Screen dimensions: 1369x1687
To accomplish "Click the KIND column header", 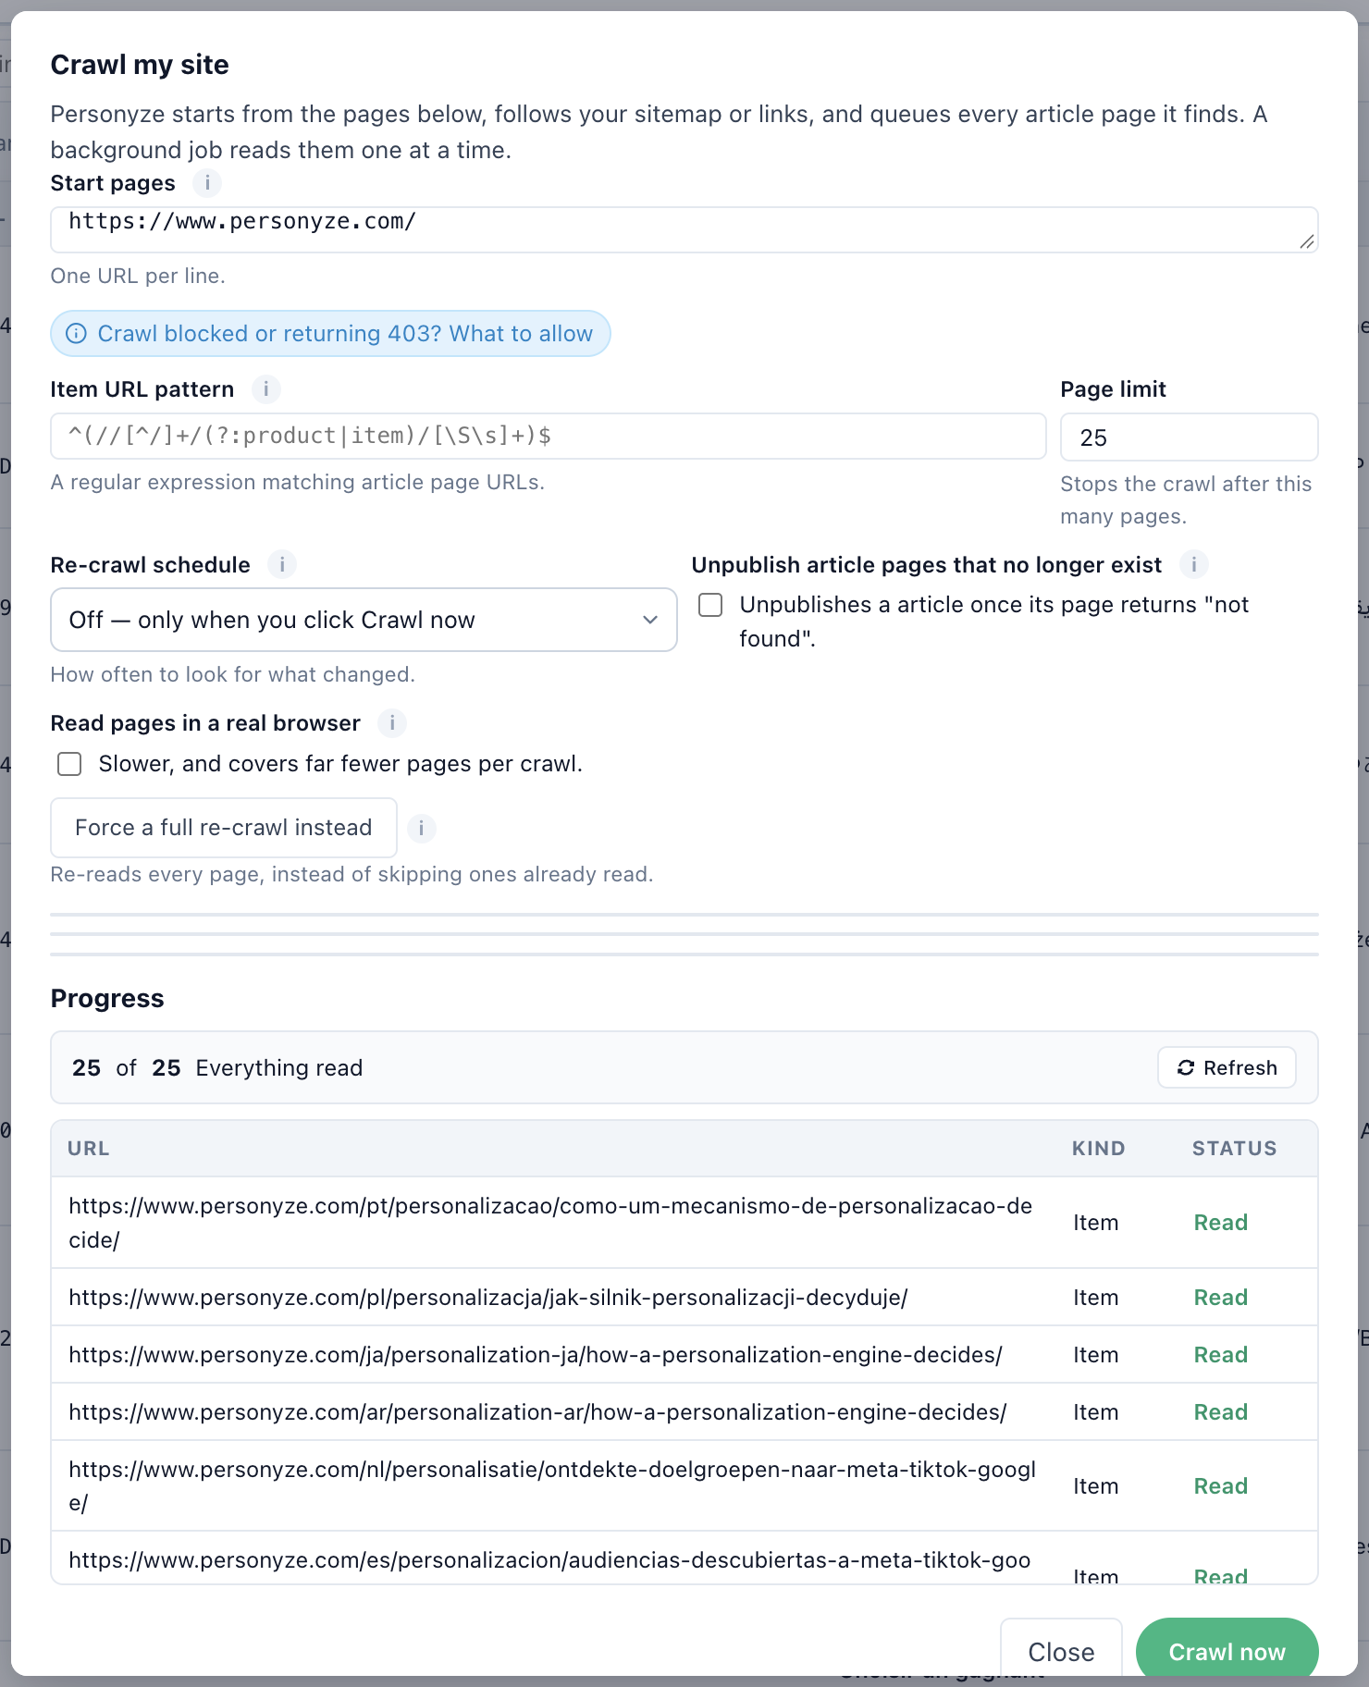I will [x=1099, y=1149].
